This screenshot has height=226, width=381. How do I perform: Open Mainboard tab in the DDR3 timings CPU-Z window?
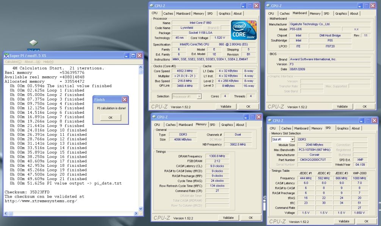186,125
